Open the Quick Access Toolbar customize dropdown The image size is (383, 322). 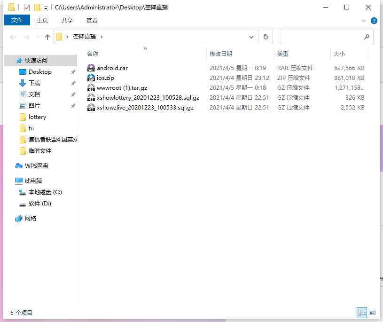click(x=46, y=7)
